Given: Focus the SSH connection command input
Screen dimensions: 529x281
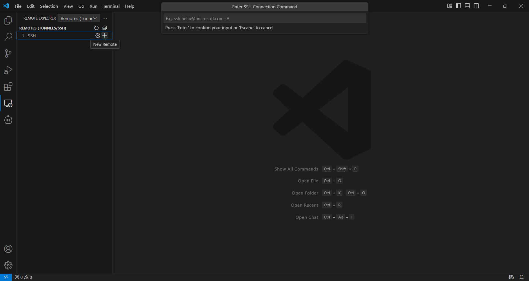Looking at the screenshot, I should (265, 18).
